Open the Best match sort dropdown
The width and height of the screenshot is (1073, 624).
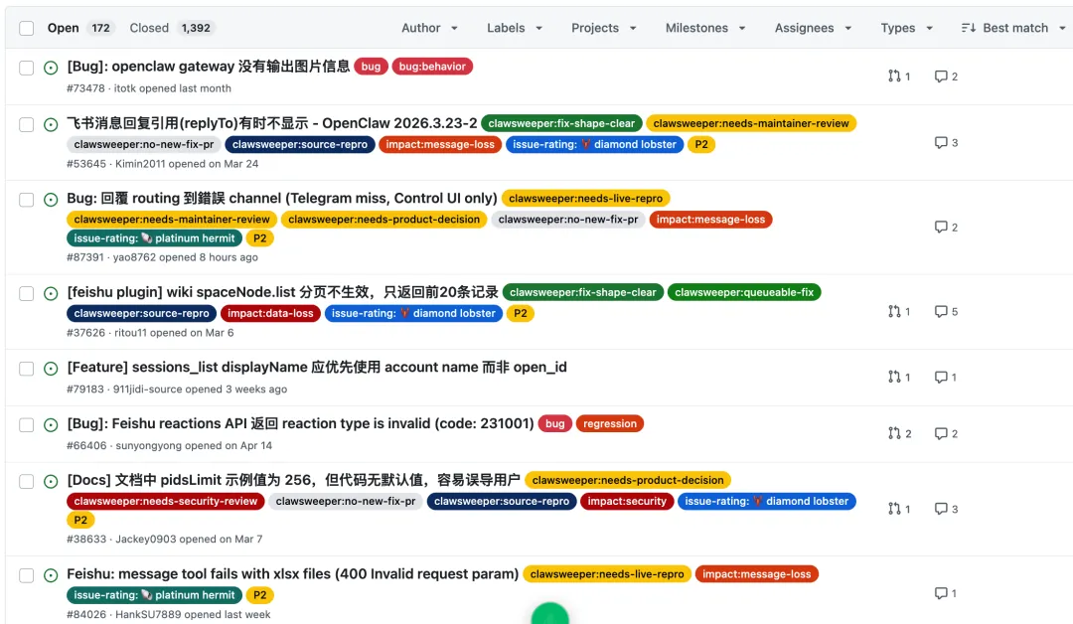coord(1014,28)
